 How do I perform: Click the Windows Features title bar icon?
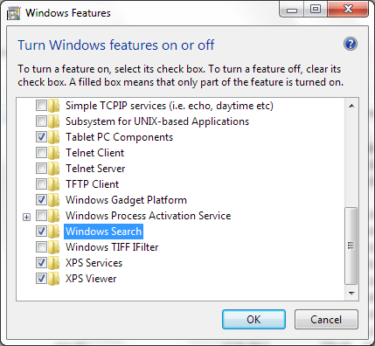pyautogui.click(x=14, y=13)
